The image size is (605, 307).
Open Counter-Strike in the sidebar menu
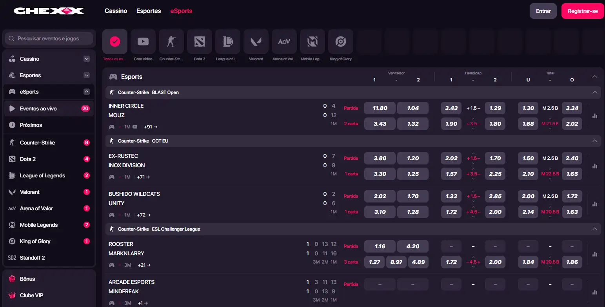[x=49, y=143]
